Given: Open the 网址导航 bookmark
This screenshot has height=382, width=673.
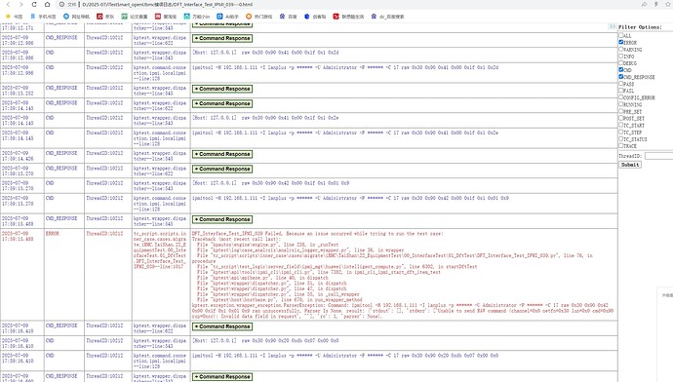Looking at the screenshot, I should (76, 17).
